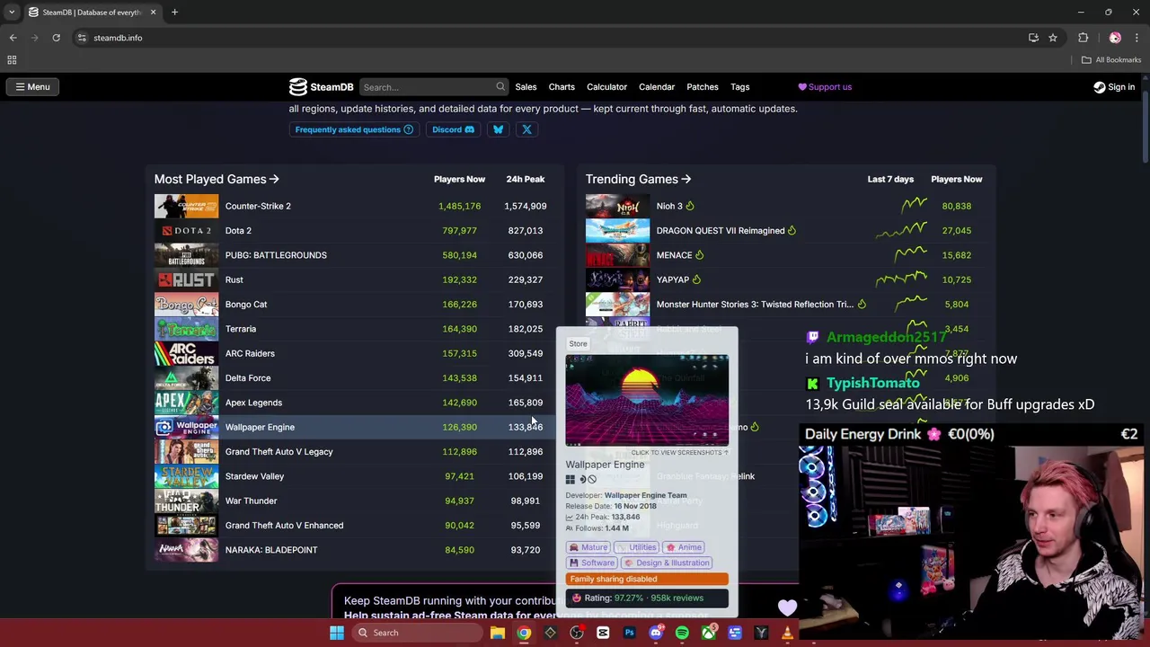This screenshot has height=647, width=1150.
Task: Click the Dota 2 game thumbnail
Action: pyautogui.click(x=186, y=231)
